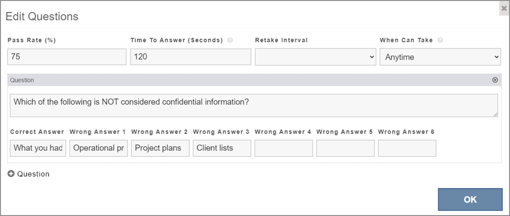The image size is (510, 216).
Task: Focus the empty Wrong Answer 4 field
Action: [284, 148]
